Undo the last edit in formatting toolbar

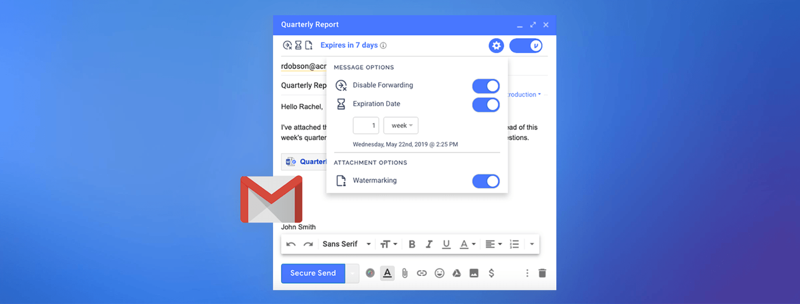pyautogui.click(x=291, y=244)
